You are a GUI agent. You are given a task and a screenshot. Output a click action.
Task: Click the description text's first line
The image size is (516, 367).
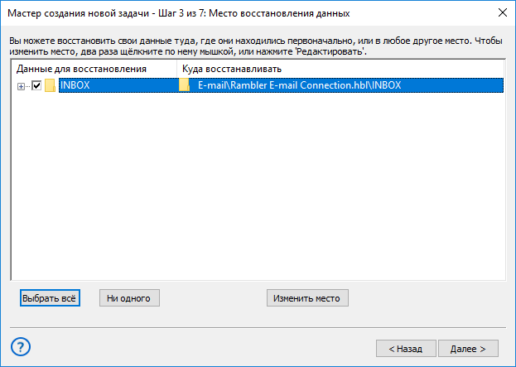pyautogui.click(x=256, y=41)
